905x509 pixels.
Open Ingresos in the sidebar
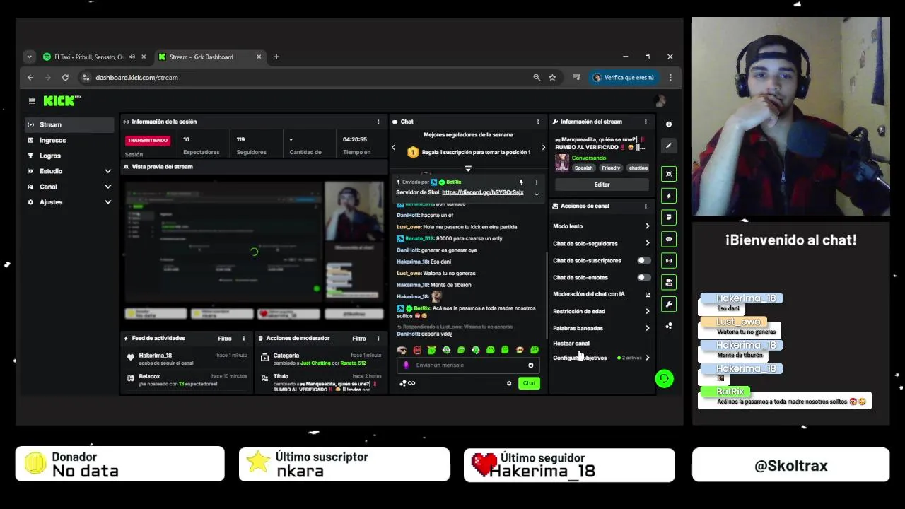(69, 140)
